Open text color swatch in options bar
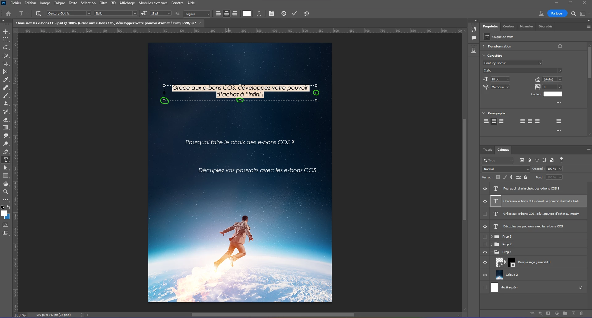592x318 pixels. click(247, 14)
